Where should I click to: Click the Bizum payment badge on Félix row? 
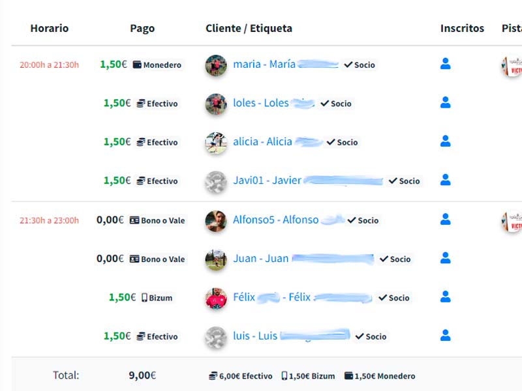point(157,298)
